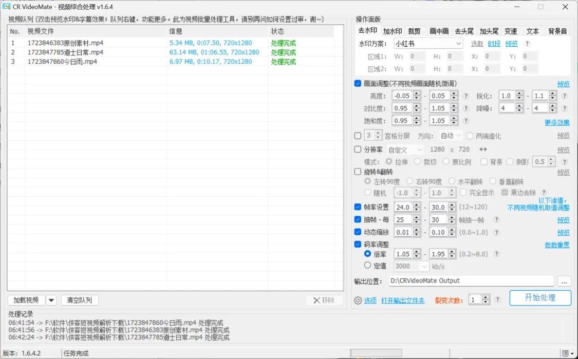
Task: Expand the arrow next to 加载视频 button
Action: (51, 300)
